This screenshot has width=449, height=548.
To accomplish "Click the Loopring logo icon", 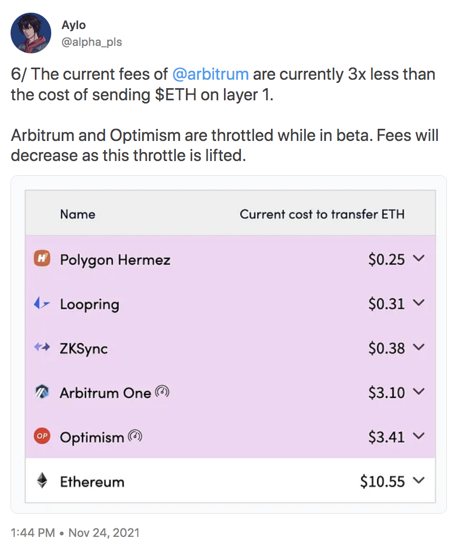I will coord(42,304).
